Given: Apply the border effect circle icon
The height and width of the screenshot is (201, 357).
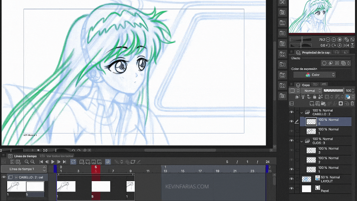Looking at the screenshot, I should tap(324, 63).
